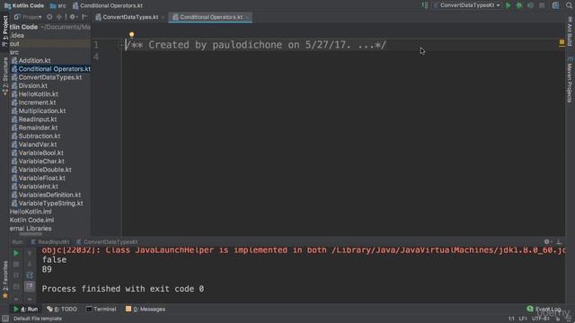Open VariablesDefinition.kt file
The height and width of the screenshot is (323, 575).
[49, 196]
